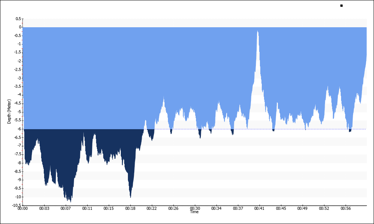374x224 pixels.
Task: Click the "-2" depth axis label
Action: [19, 61]
